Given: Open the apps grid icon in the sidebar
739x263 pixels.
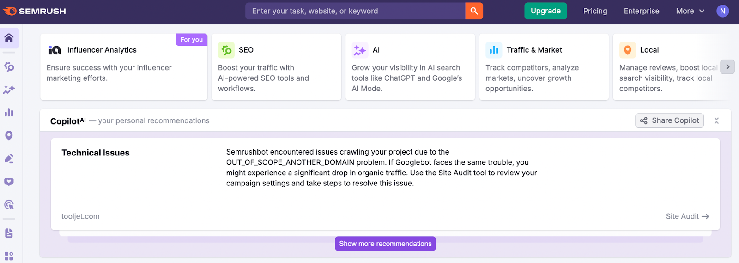Looking at the screenshot, I should coord(9,256).
